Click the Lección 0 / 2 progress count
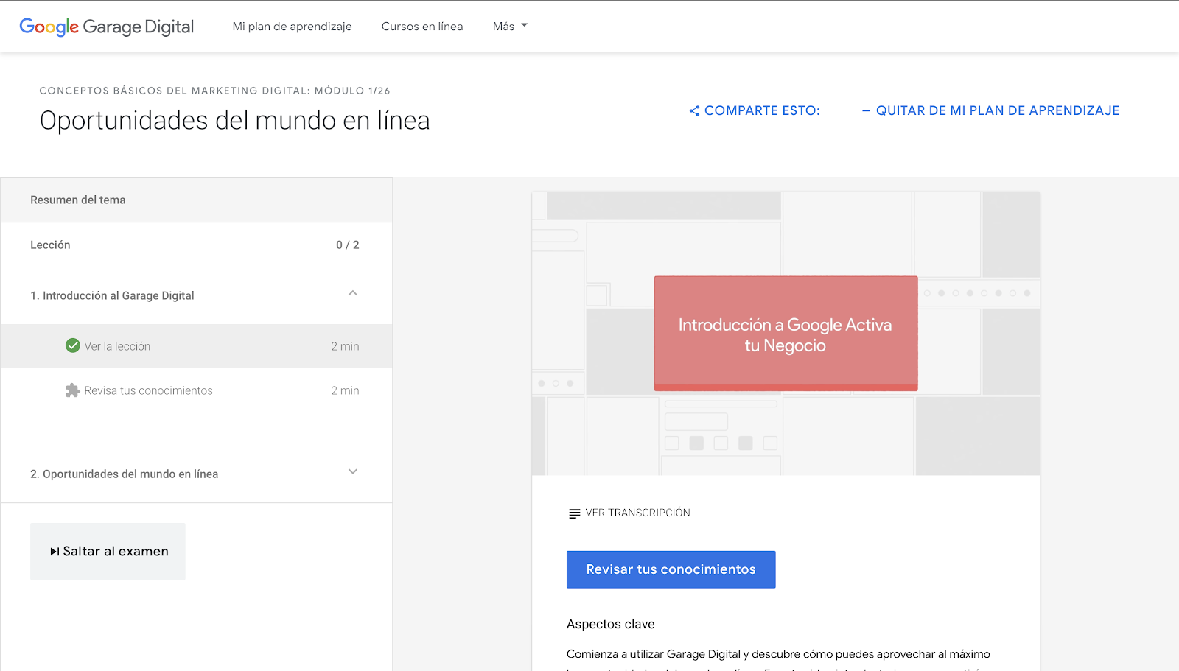This screenshot has height=671, width=1179. click(x=348, y=245)
